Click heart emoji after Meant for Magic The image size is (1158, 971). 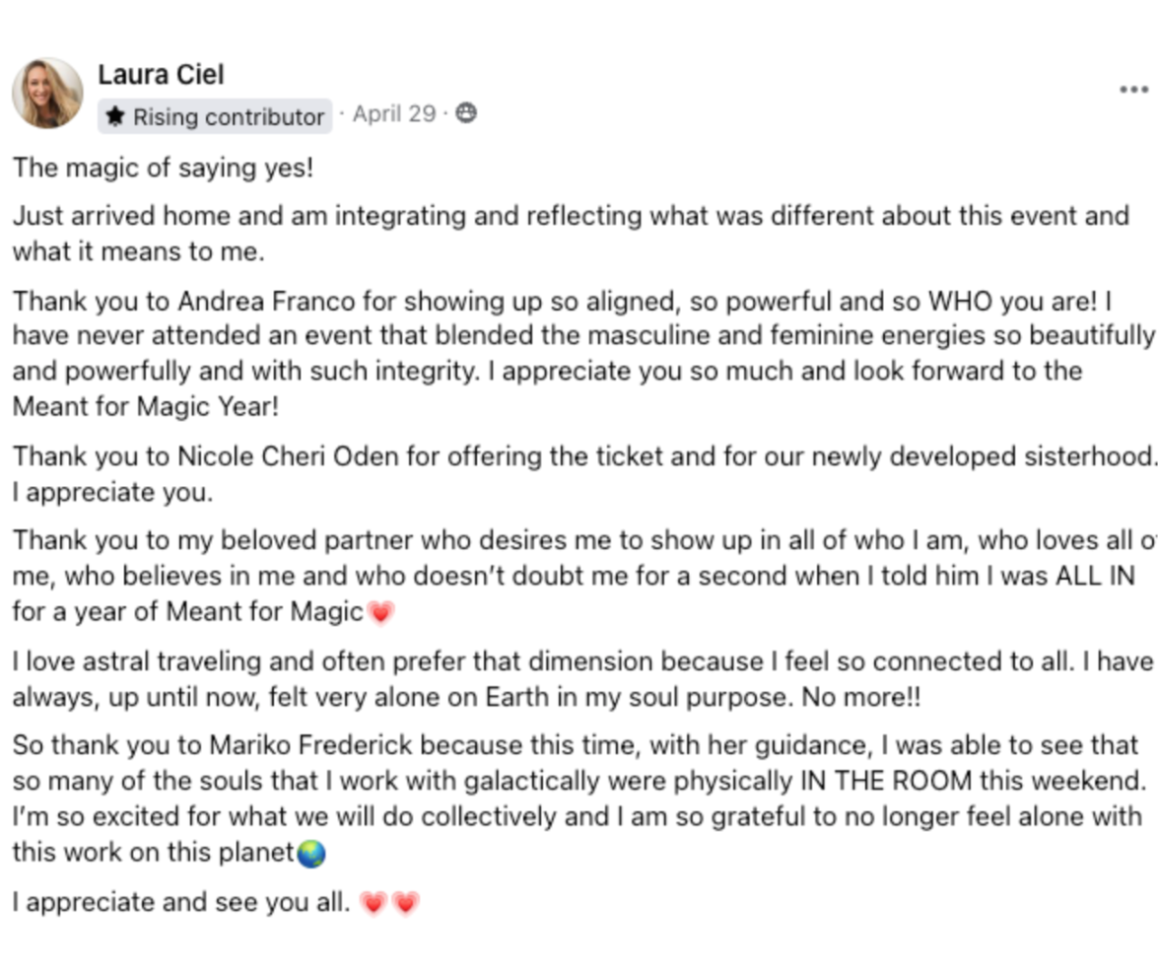click(x=381, y=612)
